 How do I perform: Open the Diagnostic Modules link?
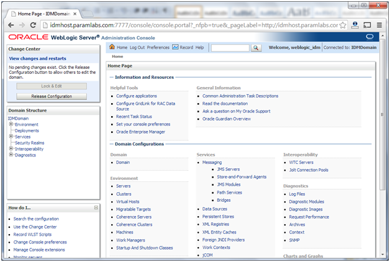pyautogui.click(x=306, y=202)
